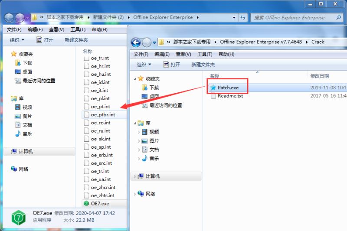This screenshot has height=231, width=347.
Task: Click Forward arrow in the Offline Explorer Enterprise window
Action: tap(20, 18)
